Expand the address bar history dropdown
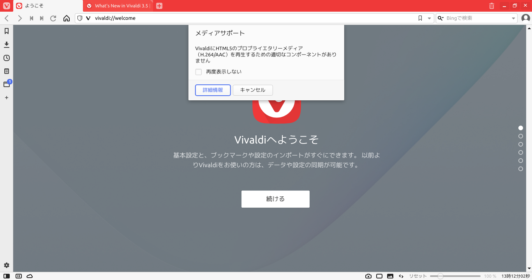The image size is (532, 280). click(430, 18)
